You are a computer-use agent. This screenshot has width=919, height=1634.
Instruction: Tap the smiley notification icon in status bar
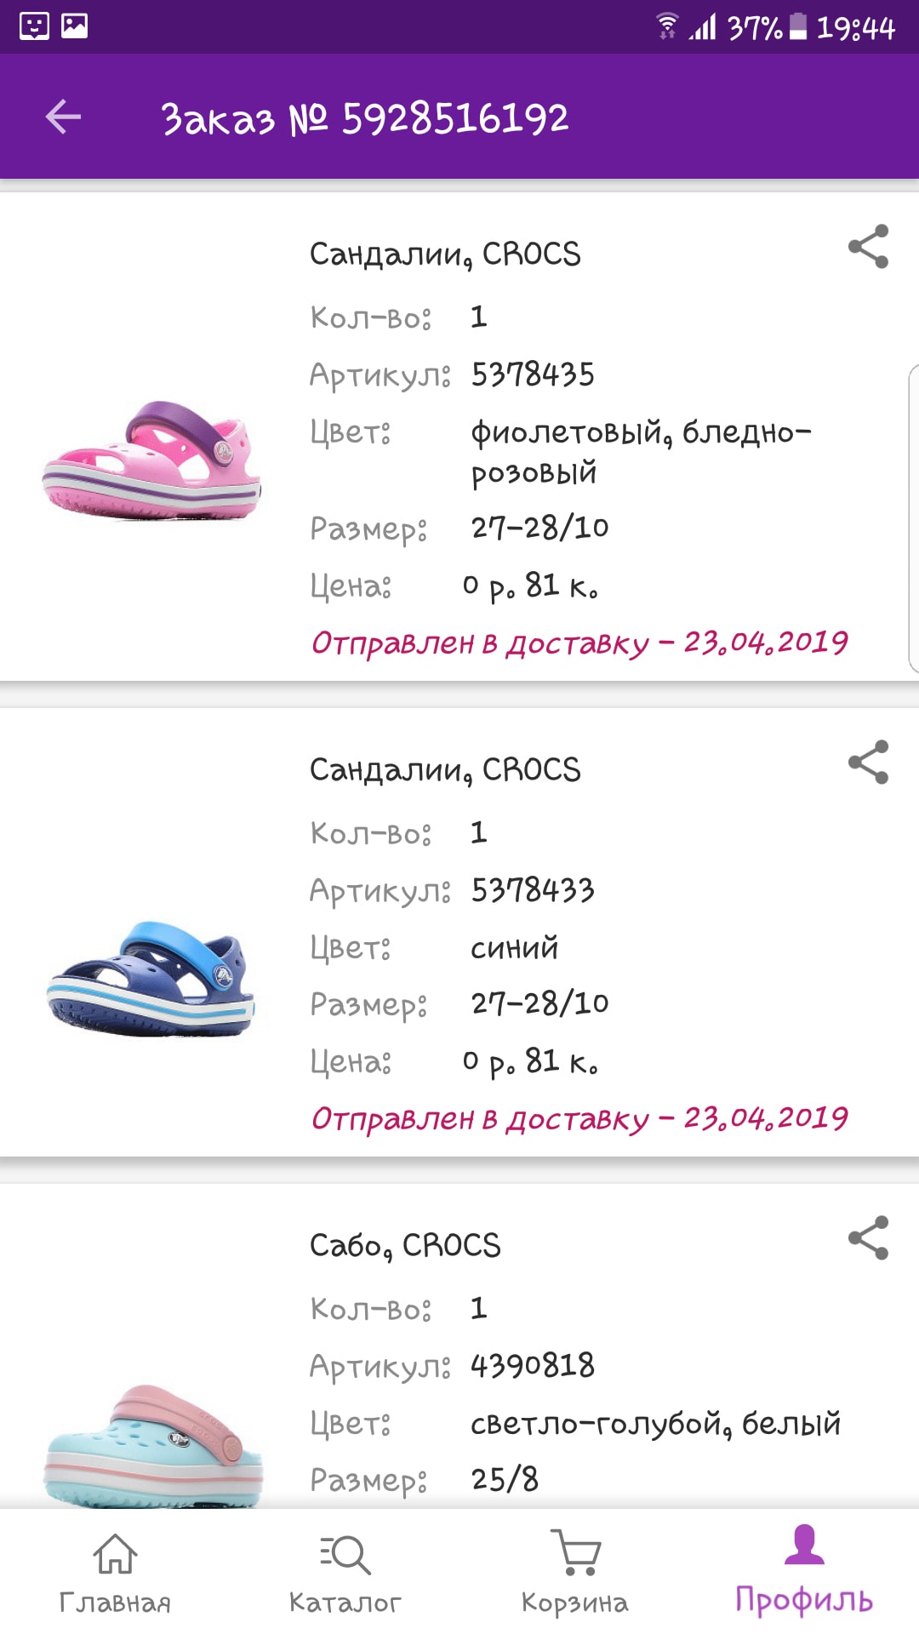tap(34, 26)
